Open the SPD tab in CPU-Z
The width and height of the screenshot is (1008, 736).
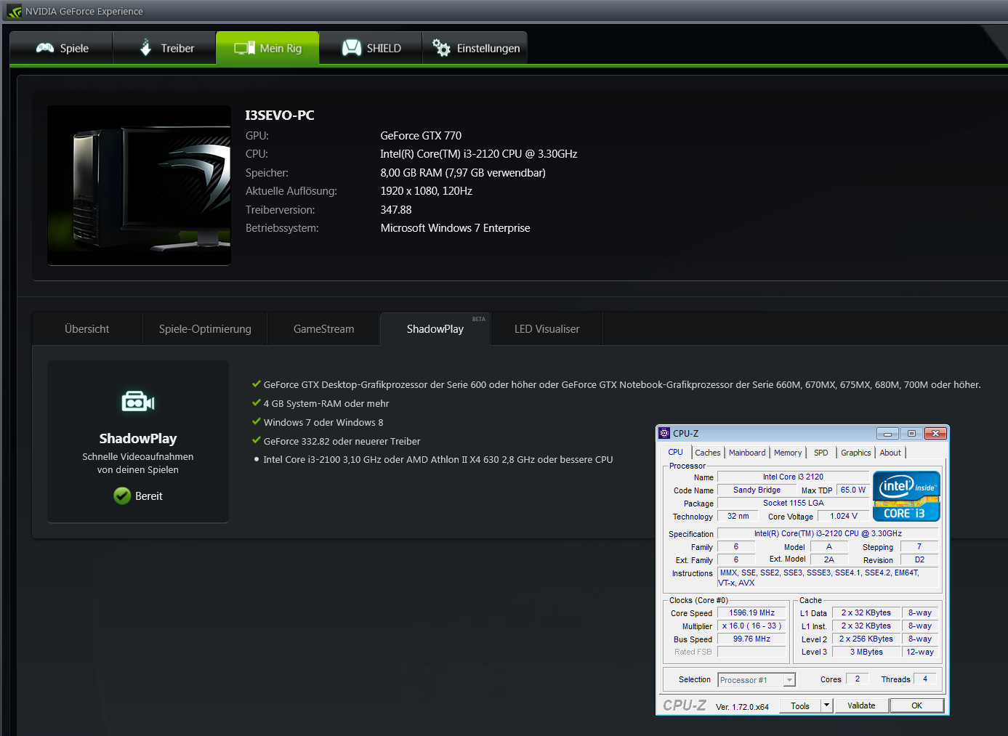pos(821,453)
